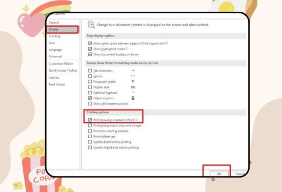Click the anchor symbol icon
The image size is (282, 192).
[x=133, y=98]
